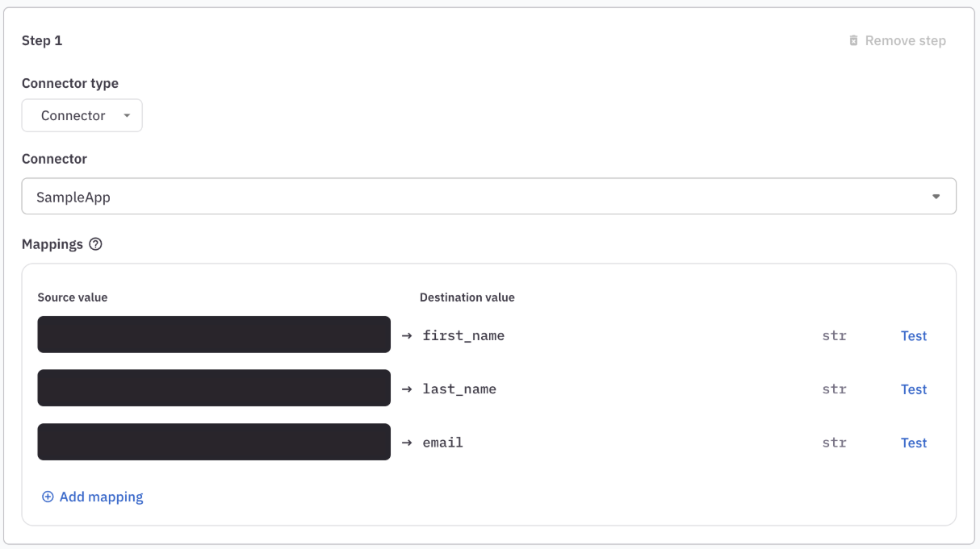The image size is (980, 549).
Task: Click the chevron inside the Connector type selector
Action: pos(127,115)
